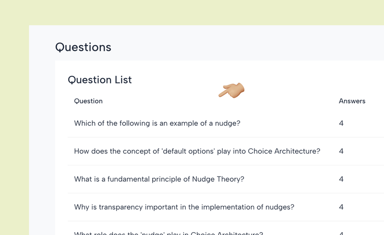Click answer count for the transparency question
The width and height of the screenshot is (384, 235).
click(341, 207)
